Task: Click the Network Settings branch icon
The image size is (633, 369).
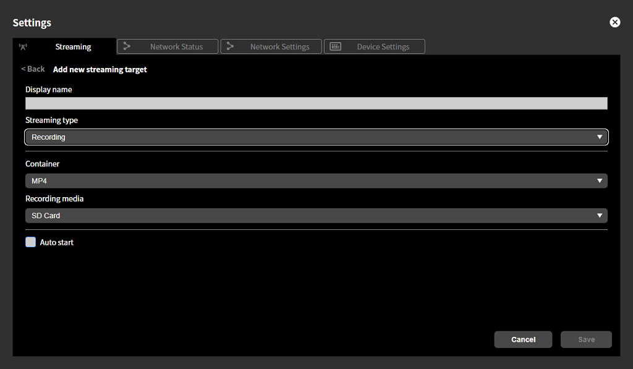Action: point(231,46)
